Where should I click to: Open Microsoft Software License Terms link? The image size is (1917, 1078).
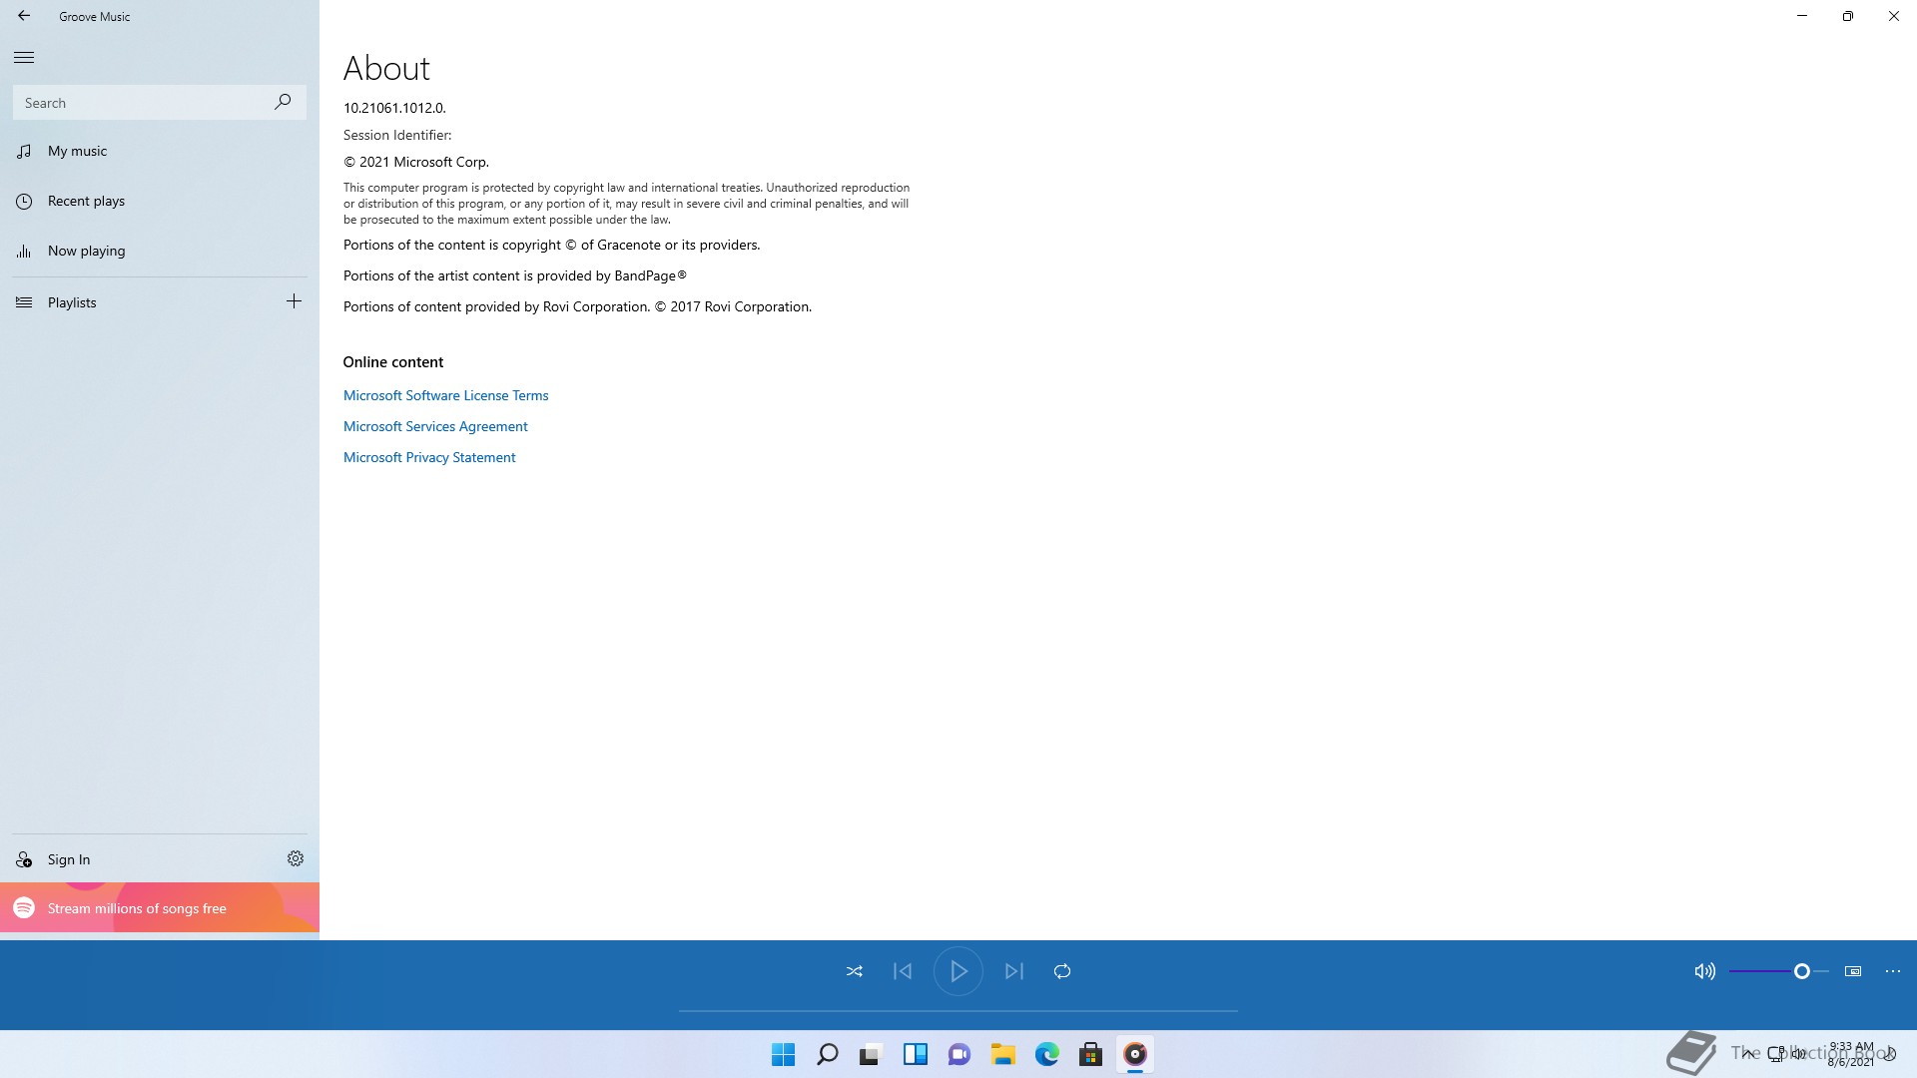point(445,395)
